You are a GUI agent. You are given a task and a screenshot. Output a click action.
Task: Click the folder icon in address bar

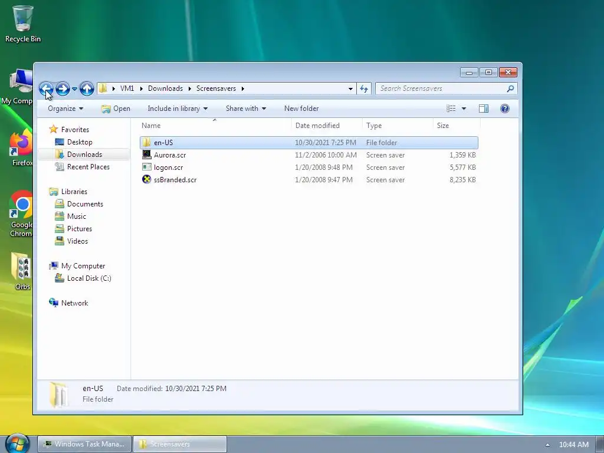pos(103,88)
